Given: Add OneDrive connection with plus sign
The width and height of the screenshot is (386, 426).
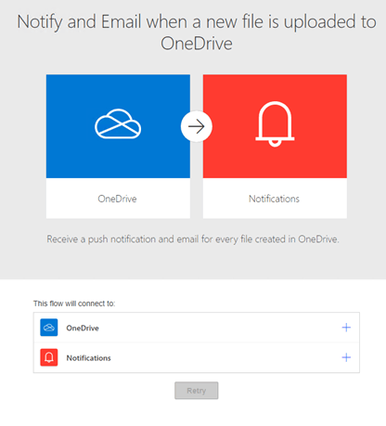Looking at the screenshot, I should coord(346,328).
